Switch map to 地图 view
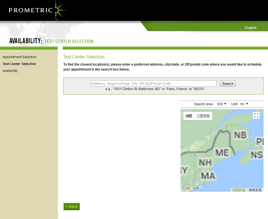 coord(189,116)
